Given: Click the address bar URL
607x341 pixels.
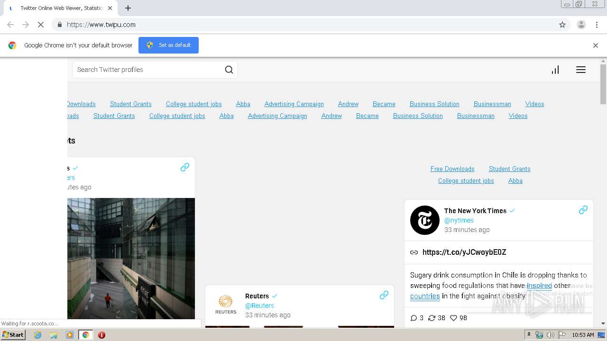Looking at the screenshot, I should point(101,25).
